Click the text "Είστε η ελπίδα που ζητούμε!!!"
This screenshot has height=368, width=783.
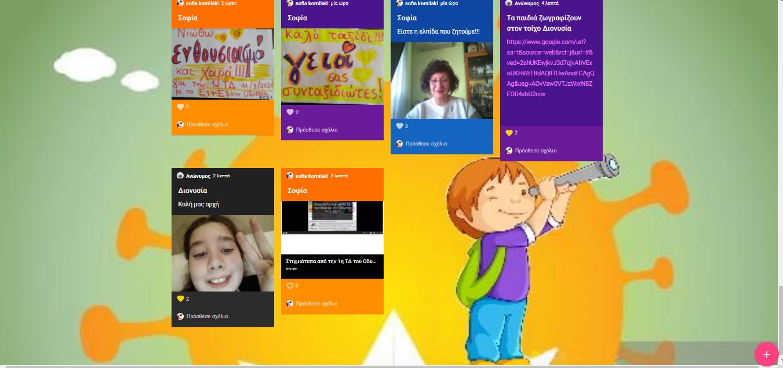[439, 31]
